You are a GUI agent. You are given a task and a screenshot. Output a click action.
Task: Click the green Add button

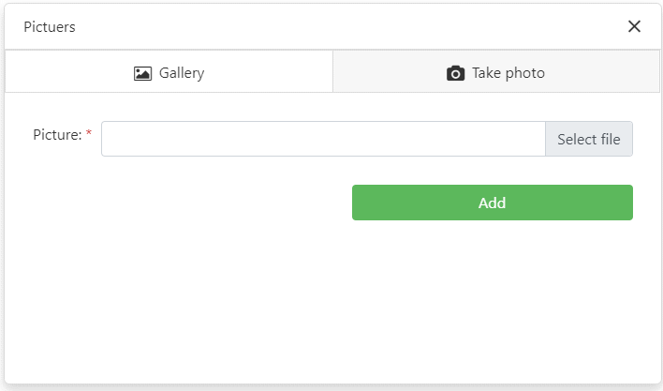point(492,203)
